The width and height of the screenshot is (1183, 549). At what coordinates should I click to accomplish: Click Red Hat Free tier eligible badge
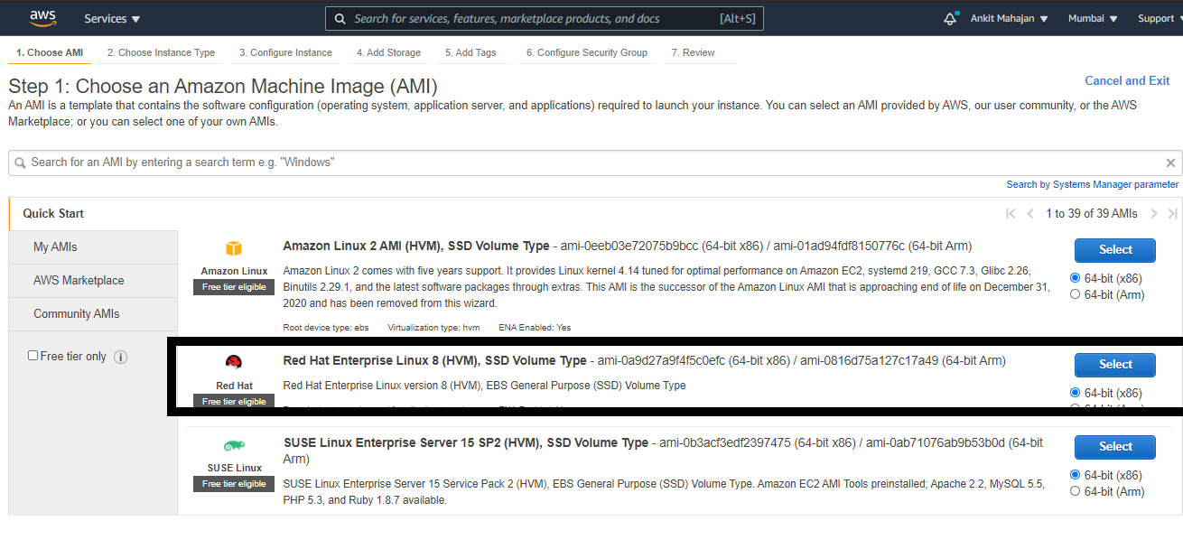(x=234, y=402)
